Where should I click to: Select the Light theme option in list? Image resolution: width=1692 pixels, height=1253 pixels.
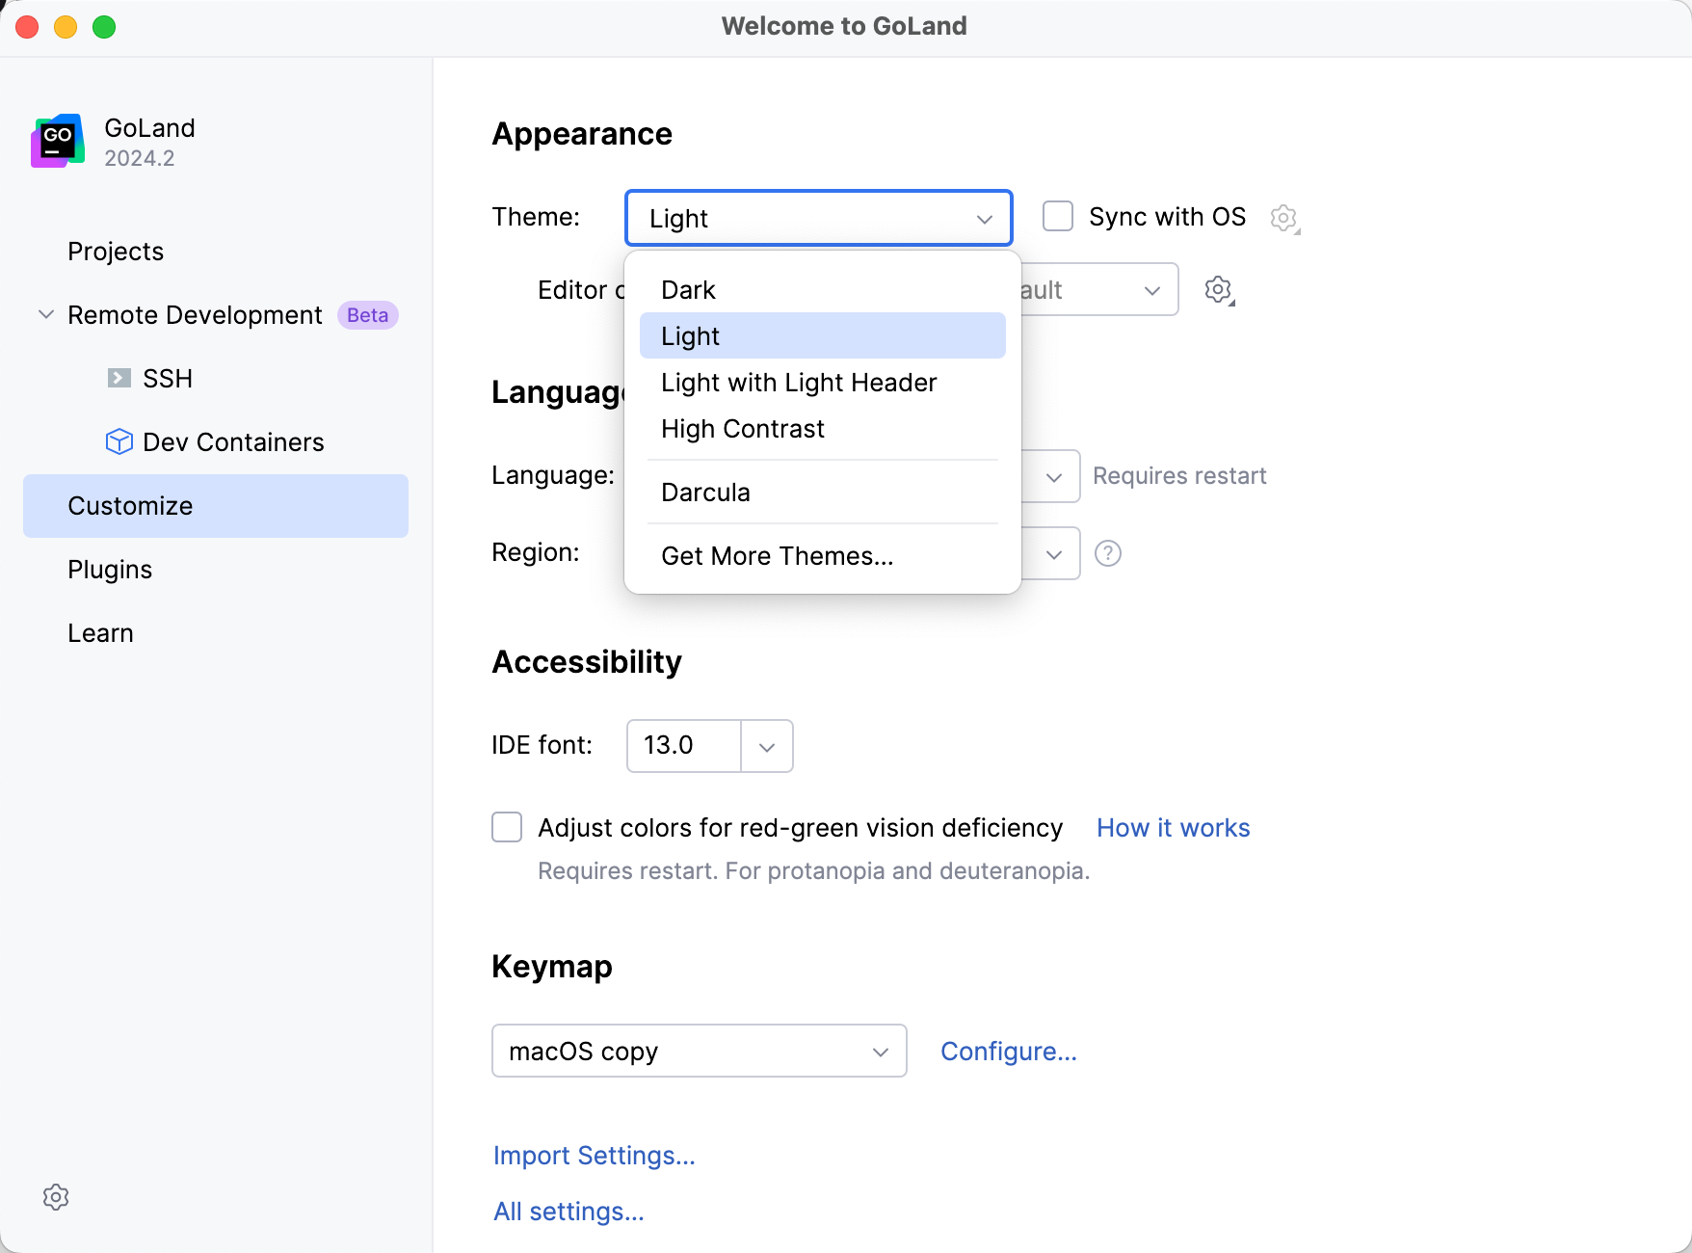point(823,335)
